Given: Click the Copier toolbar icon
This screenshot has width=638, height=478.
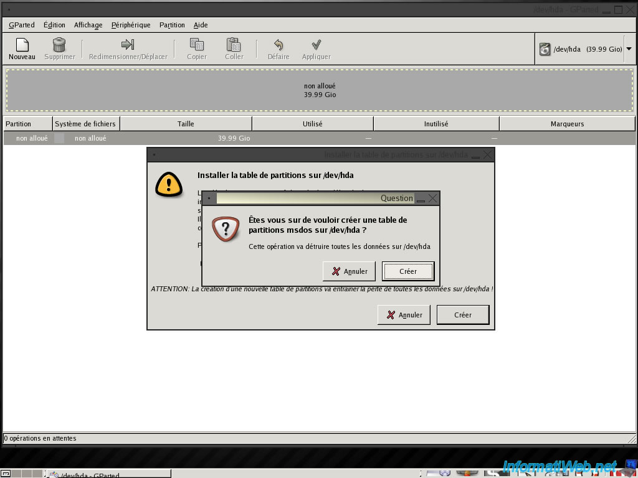Looking at the screenshot, I should [x=197, y=45].
